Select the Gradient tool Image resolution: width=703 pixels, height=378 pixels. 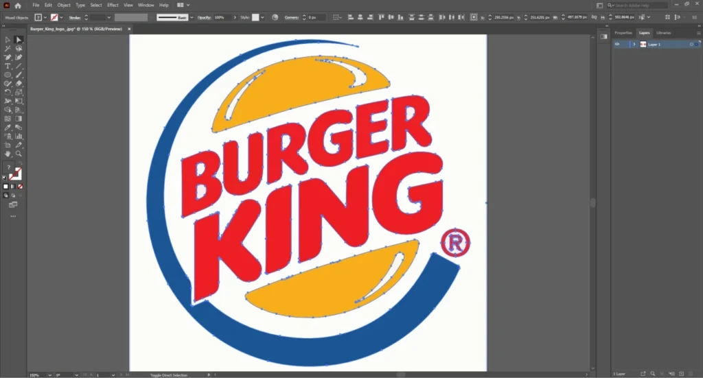pyautogui.click(x=19, y=119)
